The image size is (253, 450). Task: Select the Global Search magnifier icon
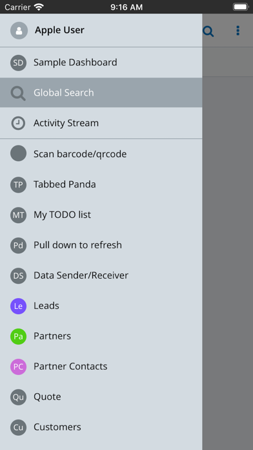18,93
